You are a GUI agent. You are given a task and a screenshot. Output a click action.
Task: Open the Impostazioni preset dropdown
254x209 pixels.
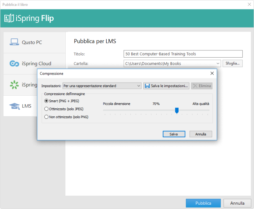[102, 86]
